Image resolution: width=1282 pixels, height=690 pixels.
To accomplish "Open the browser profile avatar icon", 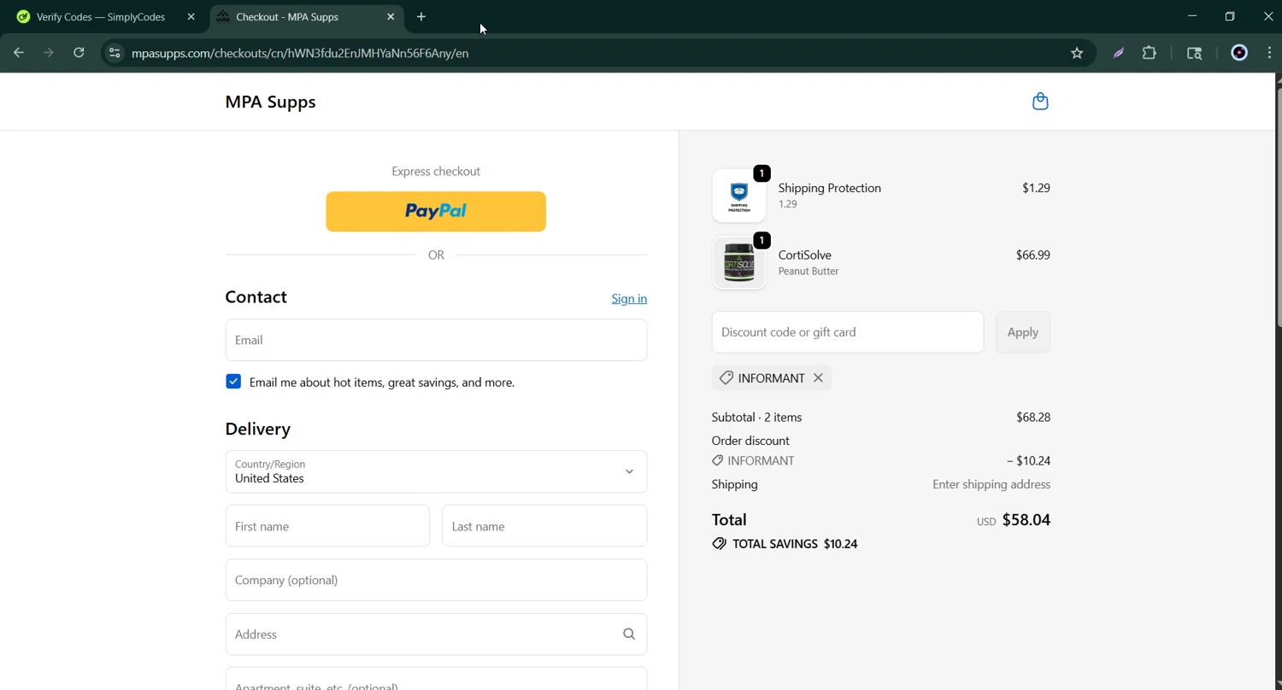I will tap(1239, 53).
